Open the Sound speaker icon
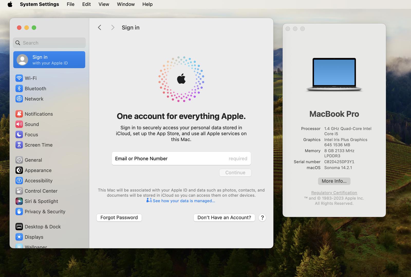This screenshot has height=277, width=411. click(x=19, y=124)
